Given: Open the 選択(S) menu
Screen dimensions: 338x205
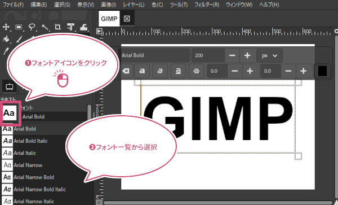Looking at the screenshot, I should (62, 5).
